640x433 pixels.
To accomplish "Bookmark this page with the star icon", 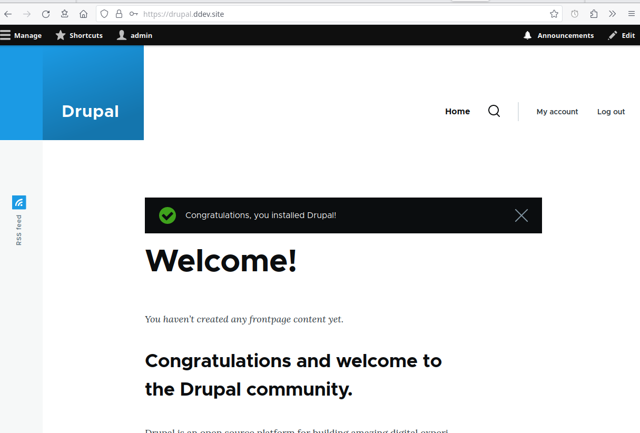I will pyautogui.click(x=554, y=14).
